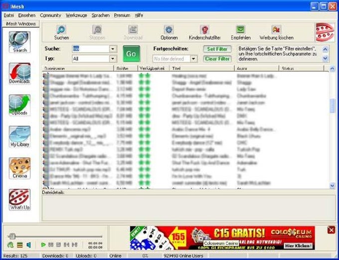Click the Online status bar entry
Viewport: 339px width, 260px height.
coord(116,256)
